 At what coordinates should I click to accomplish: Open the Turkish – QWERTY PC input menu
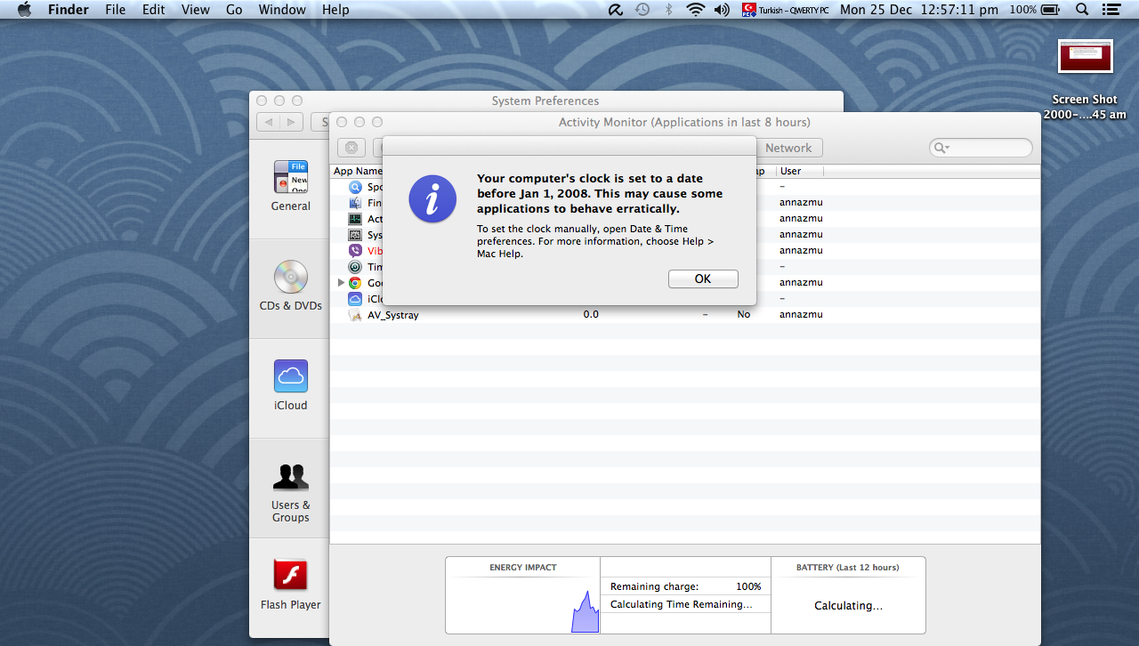tap(785, 10)
